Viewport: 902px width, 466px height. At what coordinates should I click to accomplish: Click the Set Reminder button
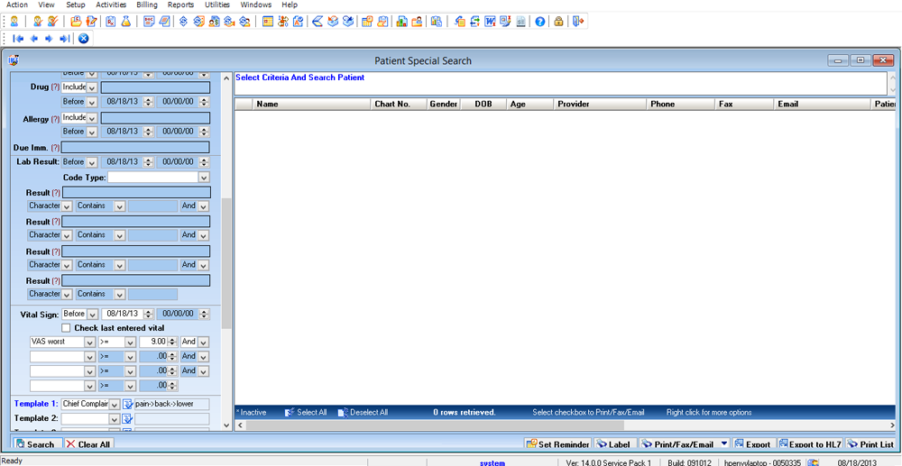click(x=557, y=444)
